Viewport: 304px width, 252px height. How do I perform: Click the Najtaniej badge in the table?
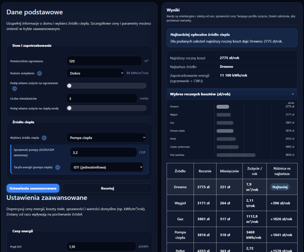tap(279, 187)
